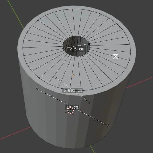This screenshot has height=153, width=153.
Task: Click the green Y axis line at the bottom
Action: [x=92, y=149]
